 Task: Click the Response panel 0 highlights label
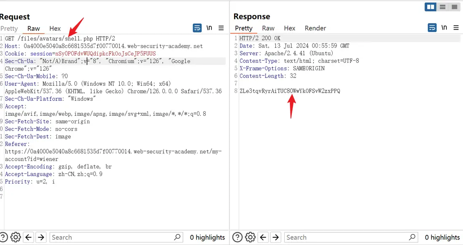442,237
